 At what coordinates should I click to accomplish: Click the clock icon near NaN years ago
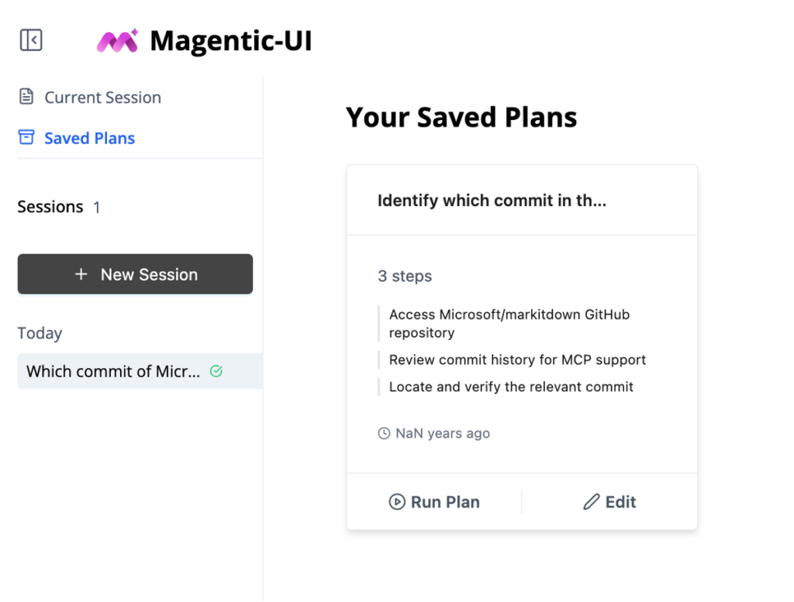pyautogui.click(x=384, y=433)
